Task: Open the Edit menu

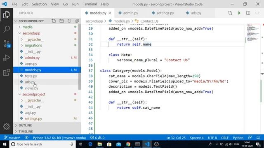Action: (24, 4)
